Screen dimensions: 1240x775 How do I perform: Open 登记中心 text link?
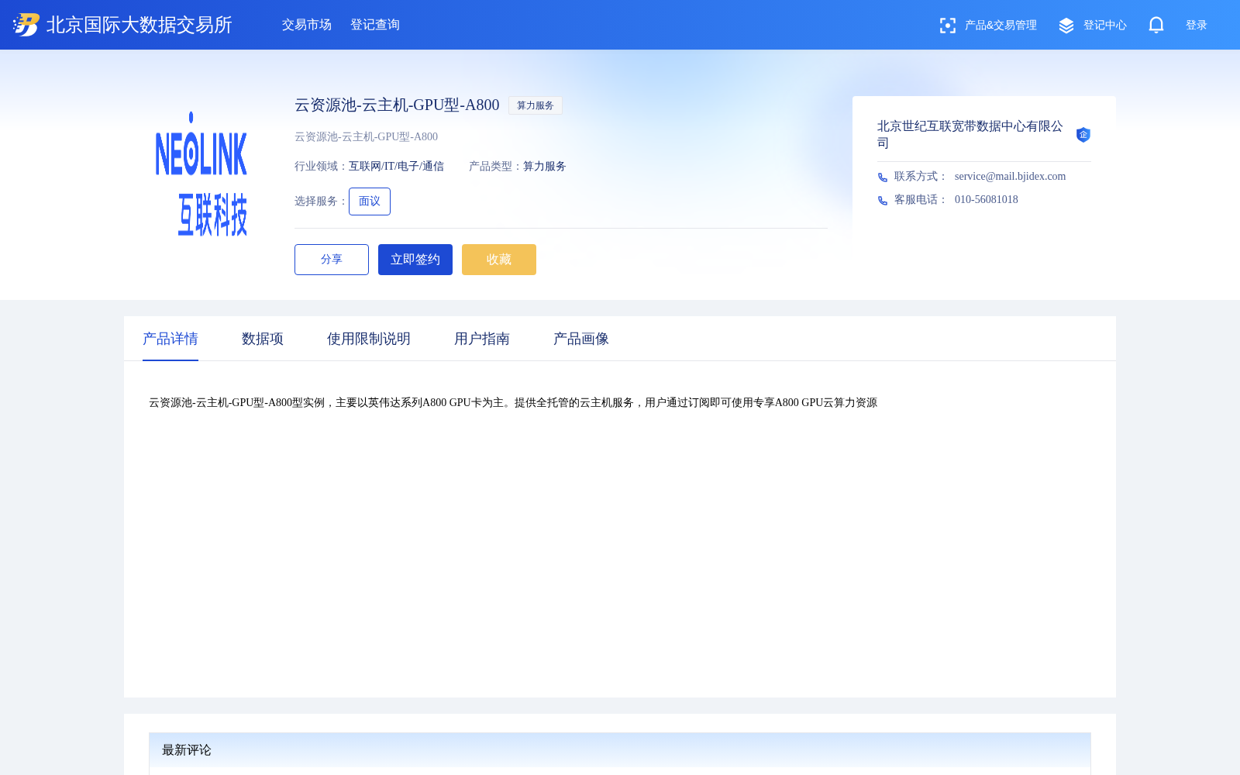pos(1105,26)
